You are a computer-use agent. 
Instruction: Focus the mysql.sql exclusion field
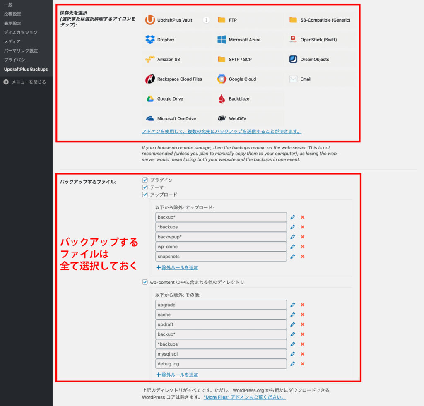pos(221,354)
